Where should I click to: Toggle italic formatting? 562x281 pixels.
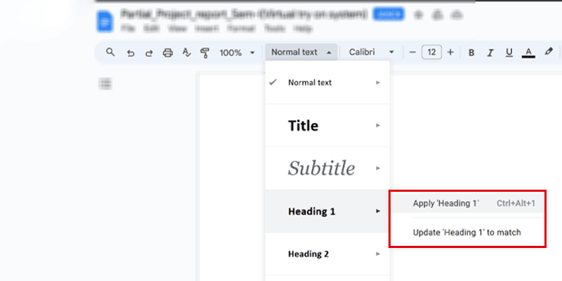click(x=490, y=53)
